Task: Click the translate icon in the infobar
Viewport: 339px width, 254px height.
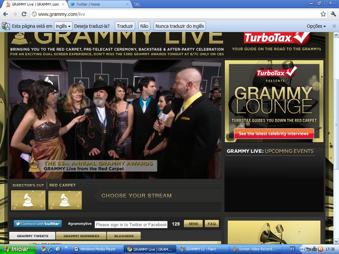Action: [6, 26]
